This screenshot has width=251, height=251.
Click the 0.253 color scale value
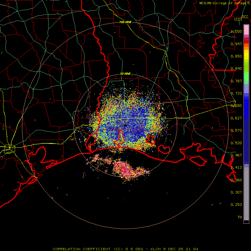[236, 205]
